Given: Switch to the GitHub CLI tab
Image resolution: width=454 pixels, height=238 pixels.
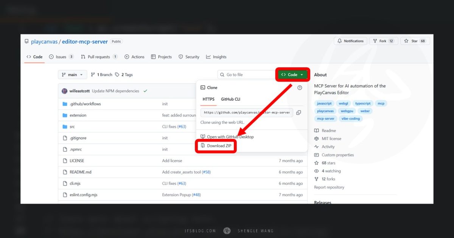Looking at the screenshot, I should [x=230, y=99].
